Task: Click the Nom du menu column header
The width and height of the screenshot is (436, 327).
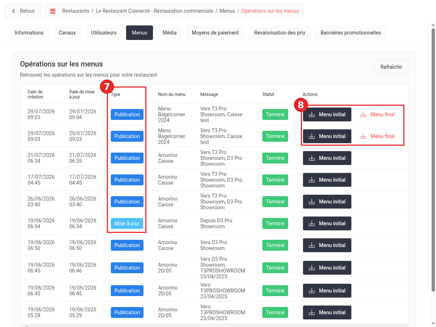Action: [x=171, y=94]
